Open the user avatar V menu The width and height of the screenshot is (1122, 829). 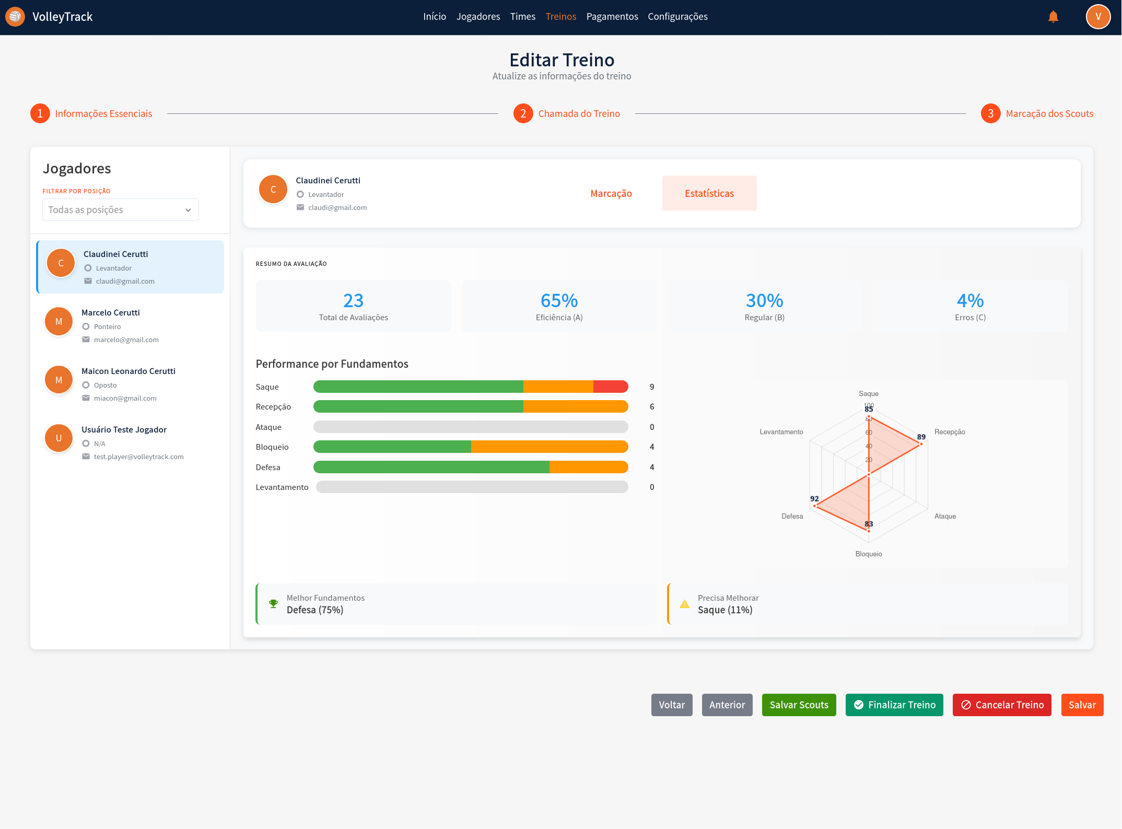[x=1098, y=17]
